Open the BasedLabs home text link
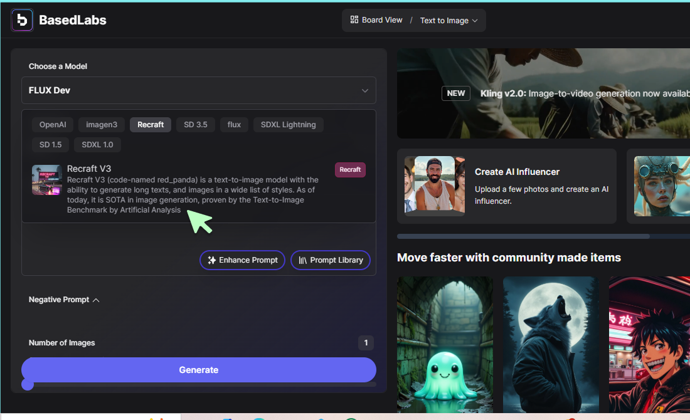 click(x=73, y=20)
